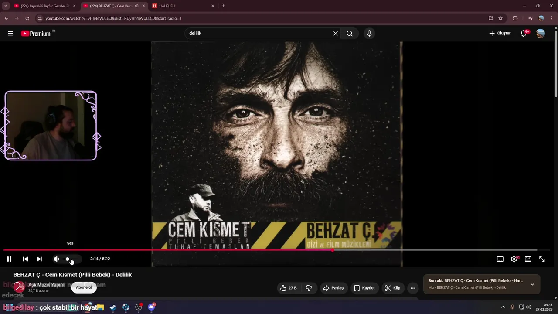This screenshot has height=314, width=558.
Task: Expand the Sonraki mix playlist panel
Action: [x=532, y=284]
